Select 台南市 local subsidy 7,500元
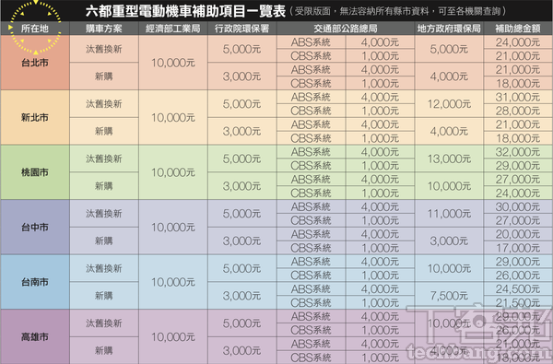This screenshot has height=364, width=553. coord(449,296)
